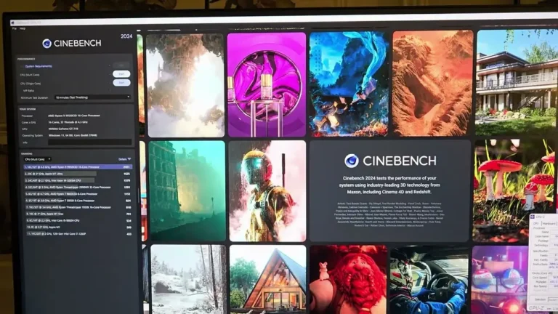Click the '16 Cores, 32 Threads' value
This screenshot has width=558, height=314.
click(68, 122)
